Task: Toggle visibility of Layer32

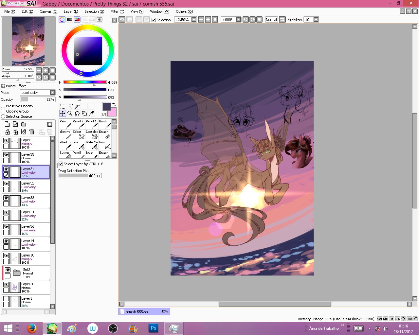Action: coord(6,184)
